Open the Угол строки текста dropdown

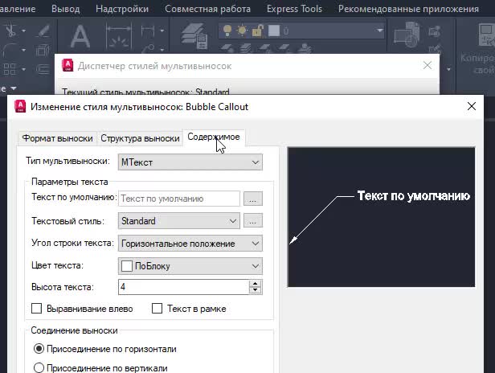point(190,244)
